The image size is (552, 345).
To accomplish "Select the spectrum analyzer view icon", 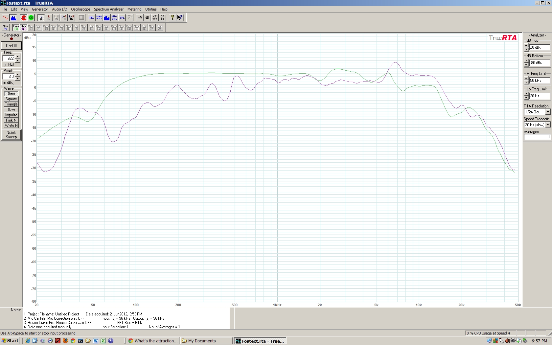I will click(13, 18).
